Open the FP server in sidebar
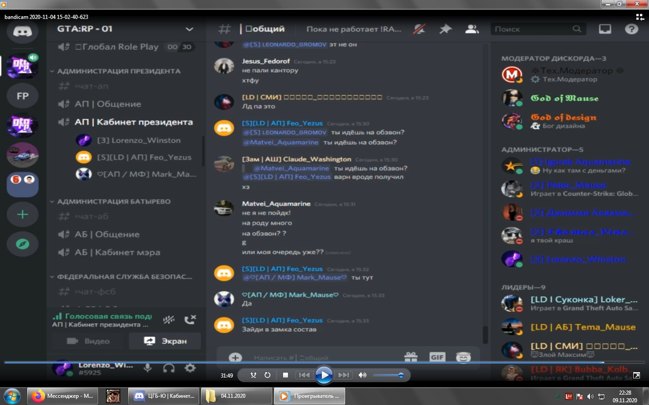The height and width of the screenshot is (405, 649). tap(22, 96)
